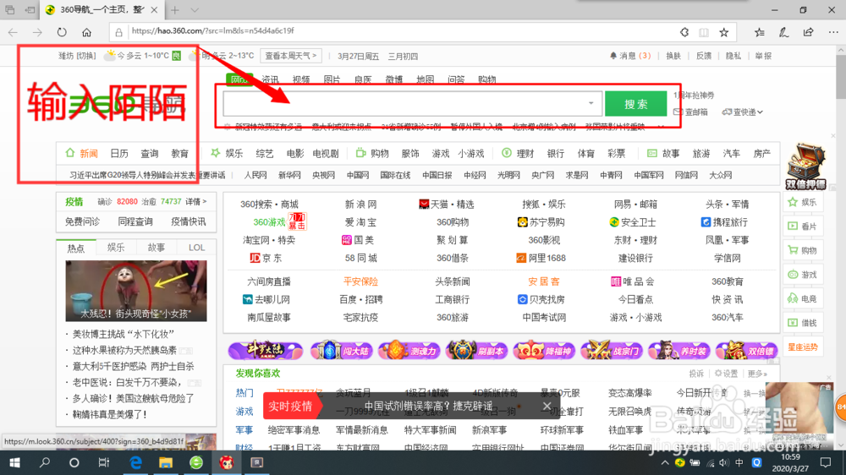Go to browser home page icon
Screen dimensions: 846x475
86,32
